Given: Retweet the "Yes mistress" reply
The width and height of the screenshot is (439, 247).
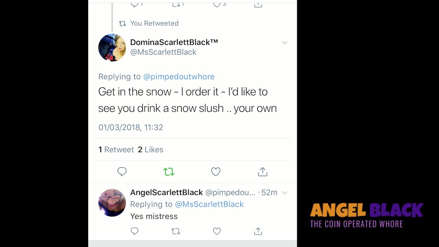Looking at the screenshot, I should pos(176,231).
